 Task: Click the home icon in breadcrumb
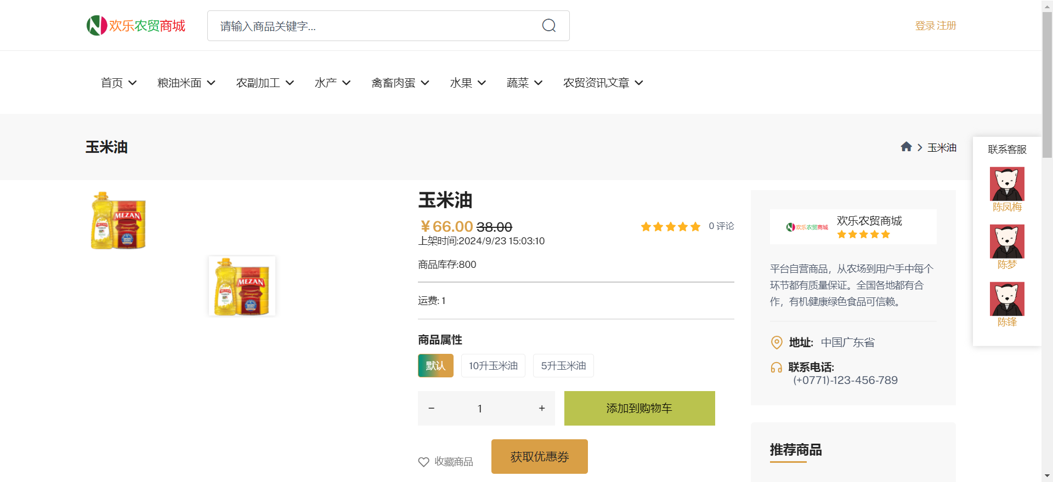tap(906, 147)
